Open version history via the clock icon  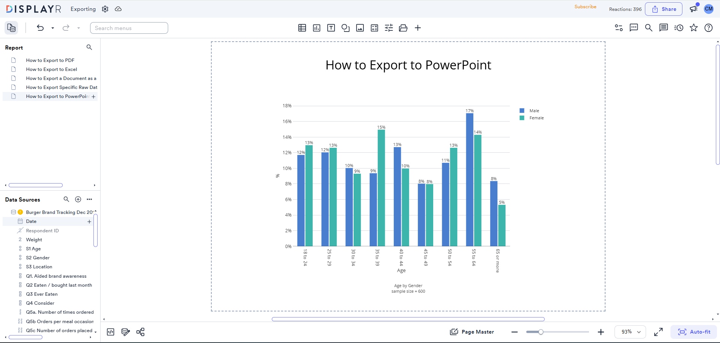[679, 28]
